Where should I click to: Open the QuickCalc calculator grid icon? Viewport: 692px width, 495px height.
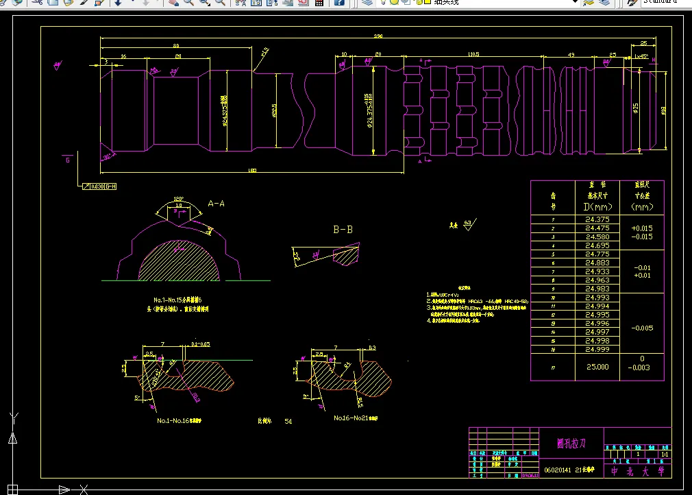coord(319,2)
